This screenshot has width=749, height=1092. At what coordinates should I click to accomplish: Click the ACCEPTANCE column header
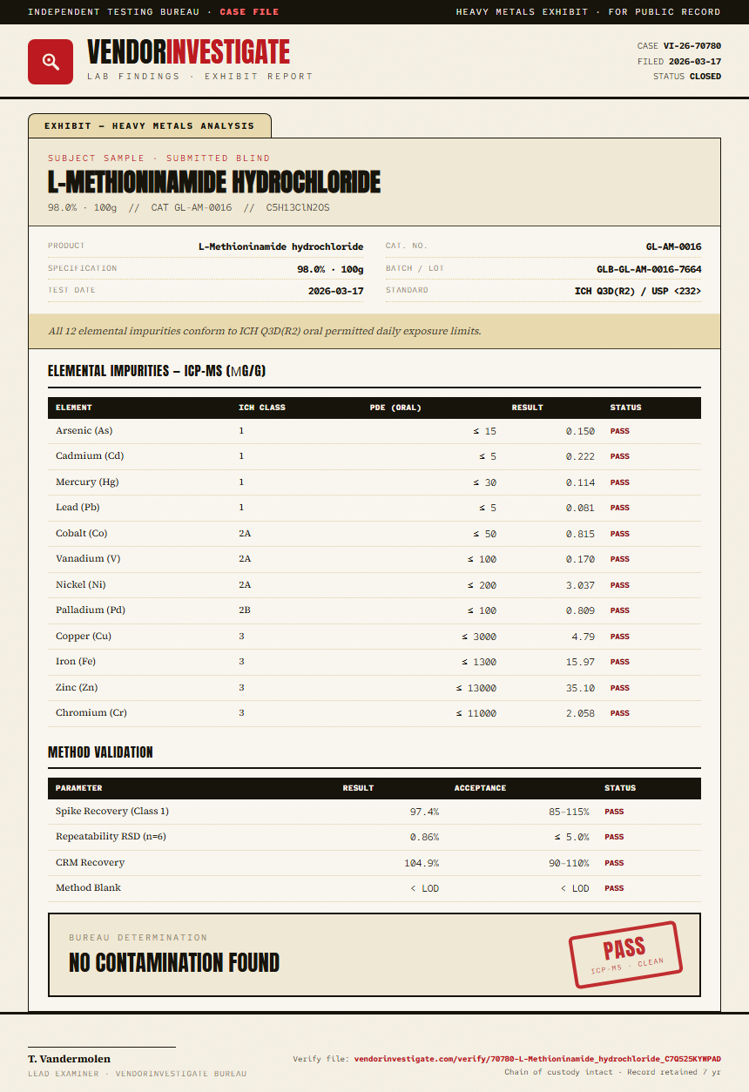480,788
